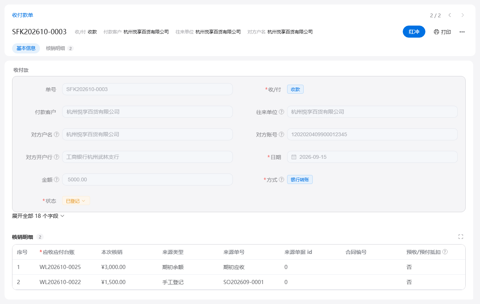This screenshot has width=480, height=304.
Task: Switch to the 核销明细 tab
Action: click(60, 48)
